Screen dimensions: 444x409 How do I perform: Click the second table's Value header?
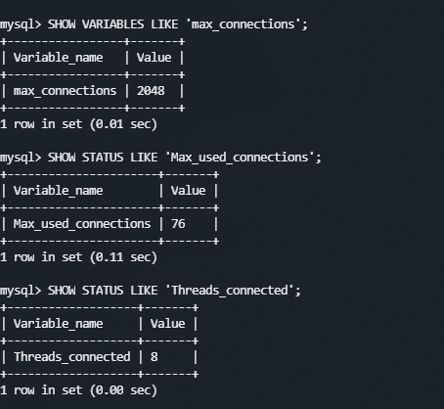click(188, 191)
